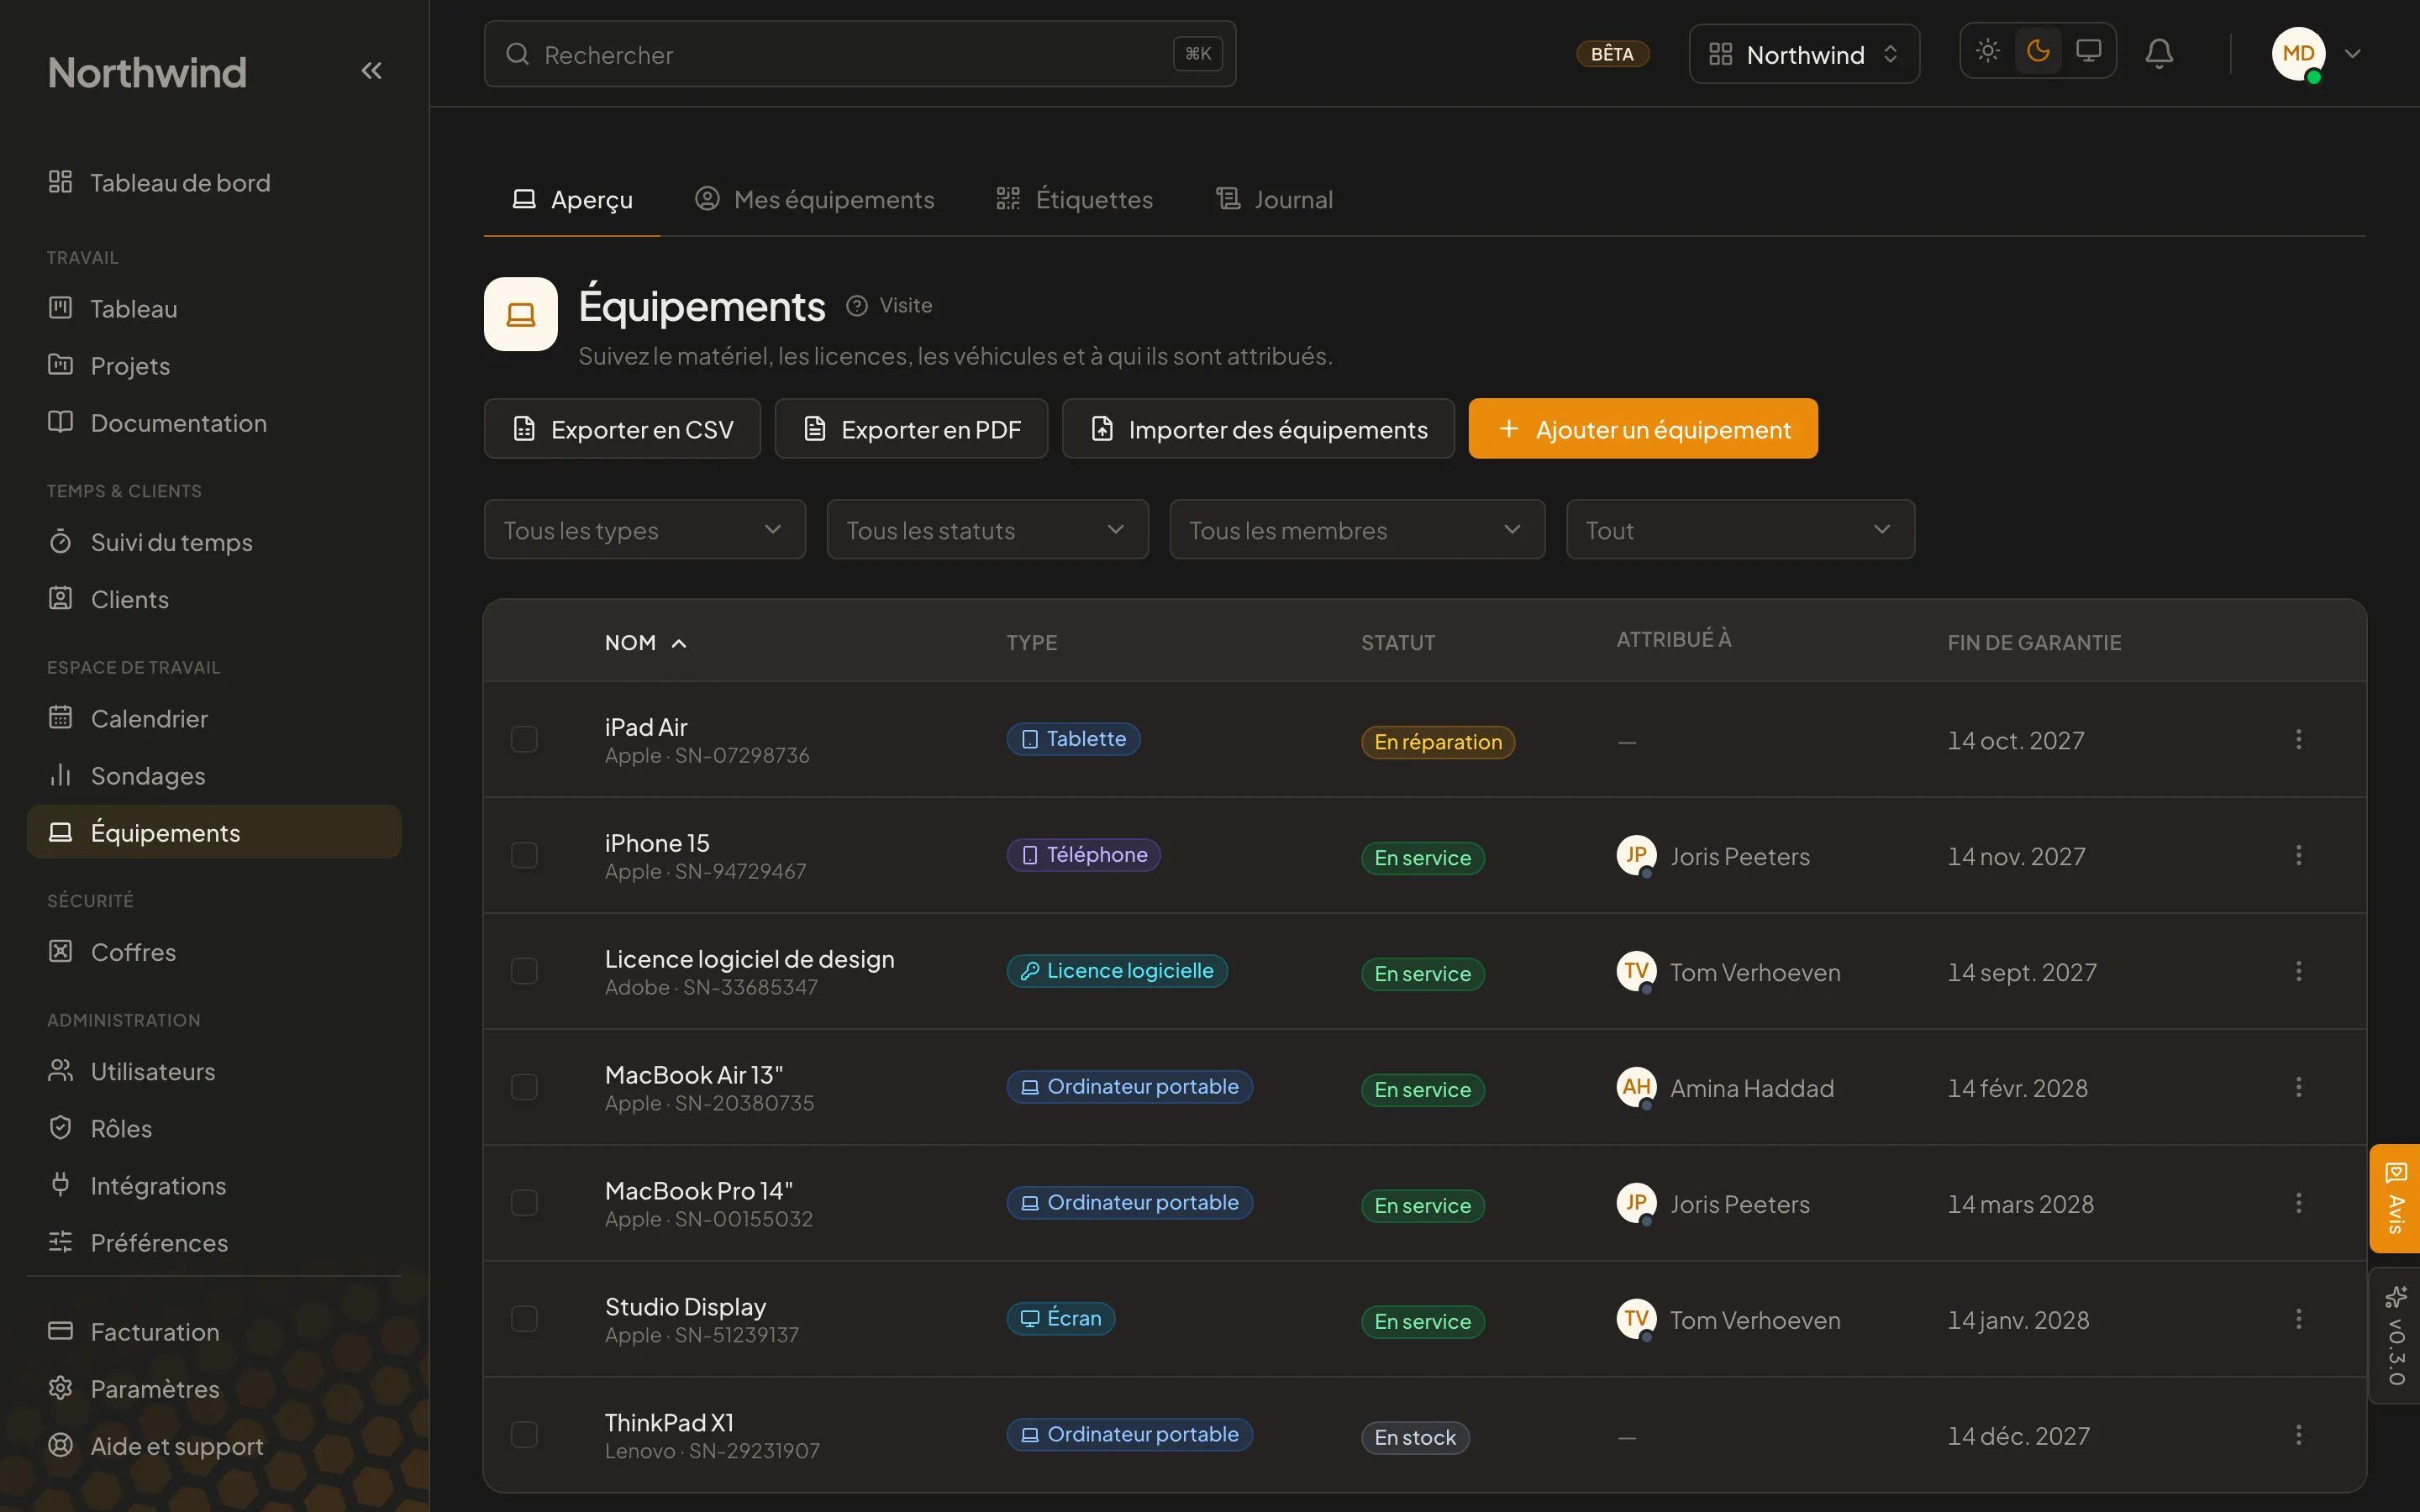Open row actions menu for iPad Air
This screenshot has width=2420, height=1512.
[x=2298, y=739]
